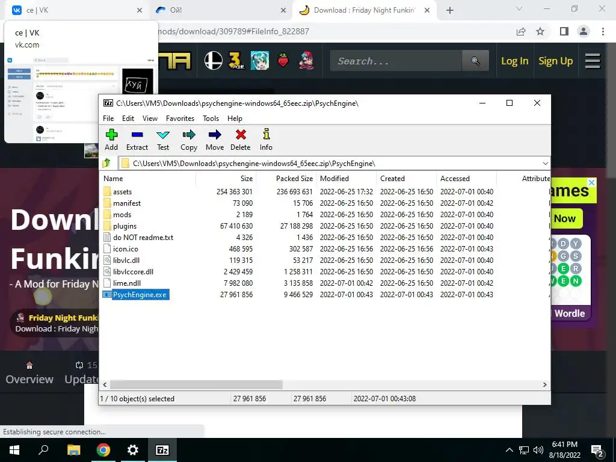Image resolution: width=616 pixels, height=462 pixels.
Task: Select do NOT readme.txt file
Action: coord(143,237)
